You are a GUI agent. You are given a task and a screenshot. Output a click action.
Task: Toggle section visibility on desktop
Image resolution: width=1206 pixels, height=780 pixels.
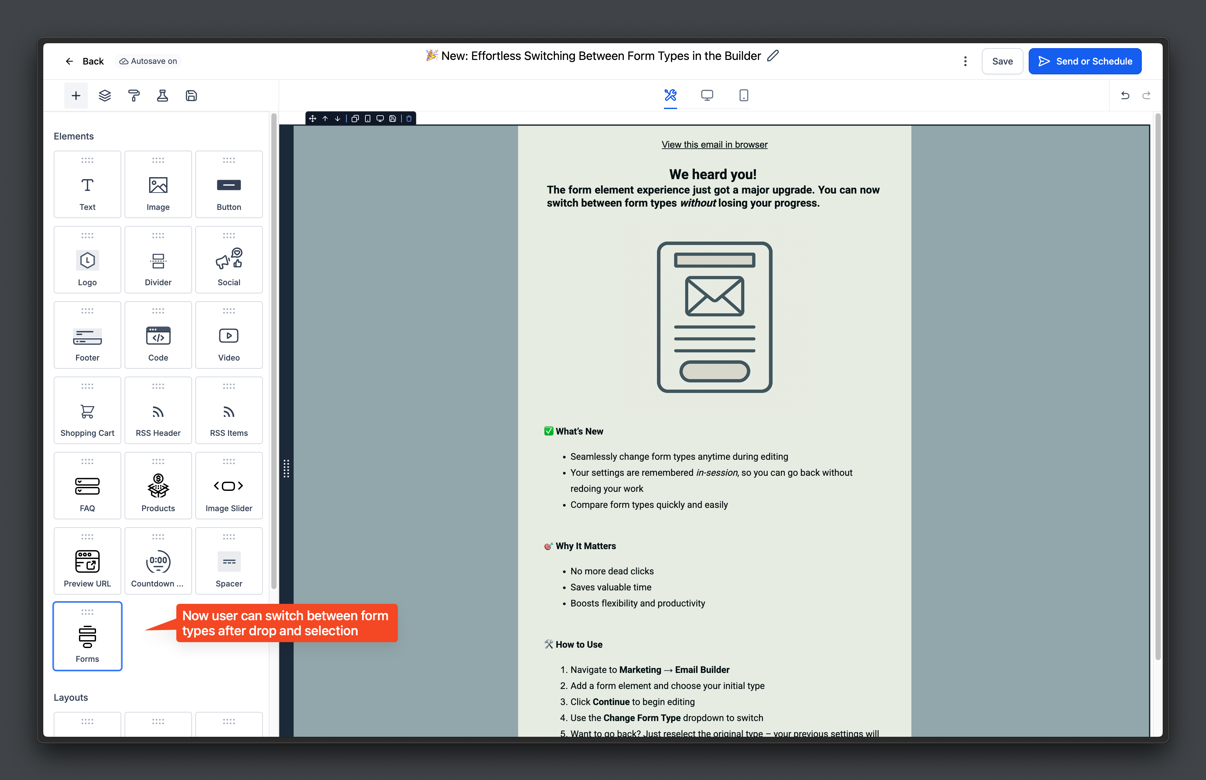(x=380, y=119)
